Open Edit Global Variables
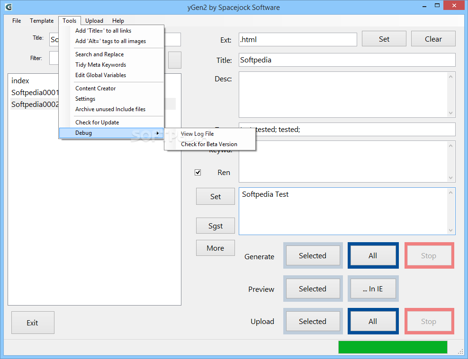 pos(111,75)
